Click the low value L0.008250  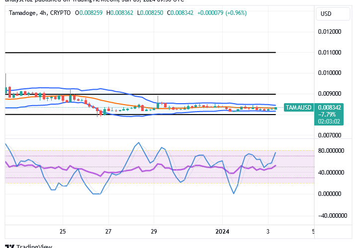point(150,13)
